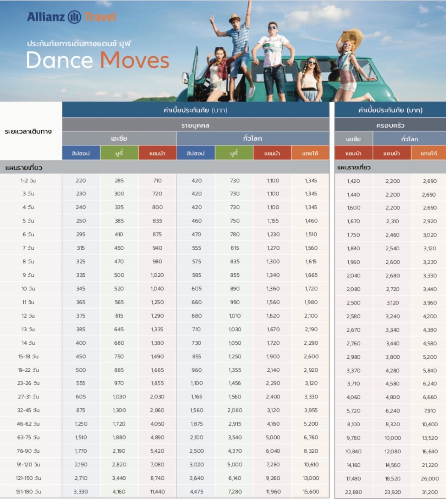Select the price 5,420

pyautogui.click(x=157, y=451)
